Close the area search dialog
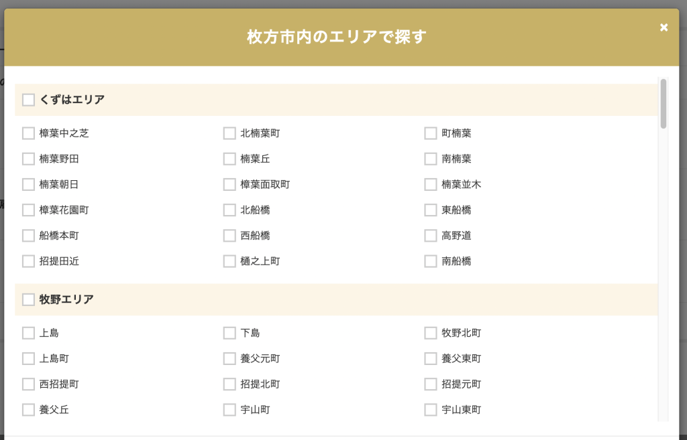Viewport: 687px width, 440px height. pos(664,27)
